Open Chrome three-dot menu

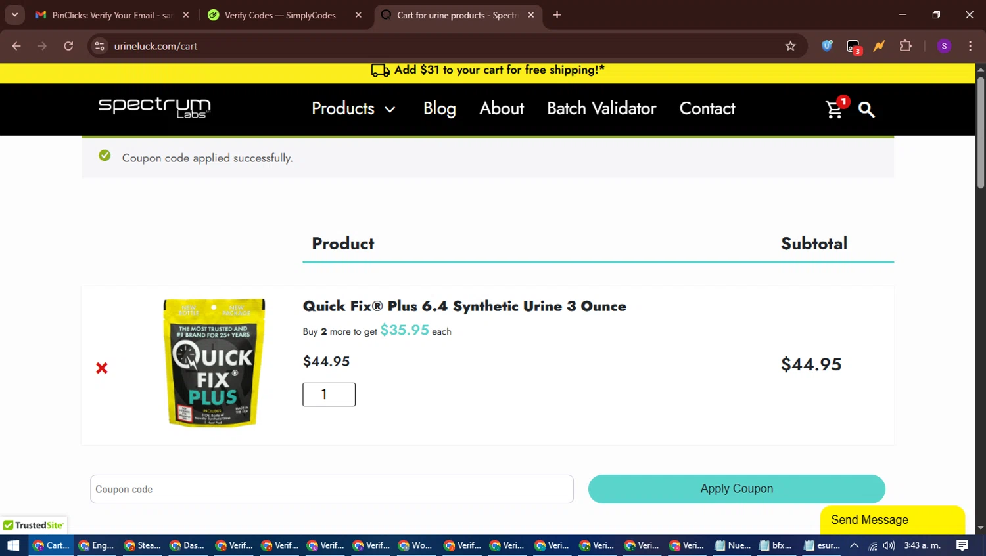click(970, 46)
